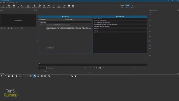The height and width of the screenshot is (101, 179).
Task: Open the Filters panel from the toolbar
Action: 54,6
